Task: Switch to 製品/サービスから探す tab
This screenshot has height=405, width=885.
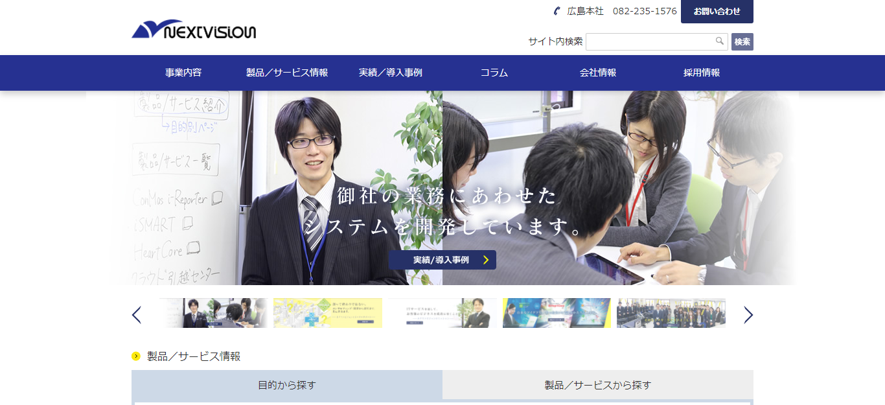Action: [598, 385]
